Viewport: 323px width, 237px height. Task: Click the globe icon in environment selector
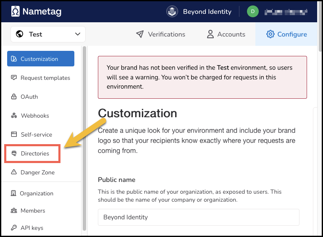point(19,34)
